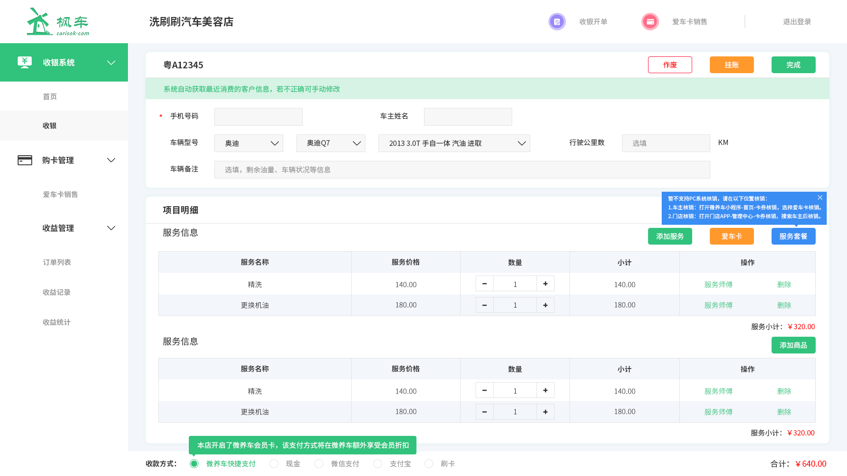
Task: Click the 枫车 windmill logo
Action: (39, 22)
